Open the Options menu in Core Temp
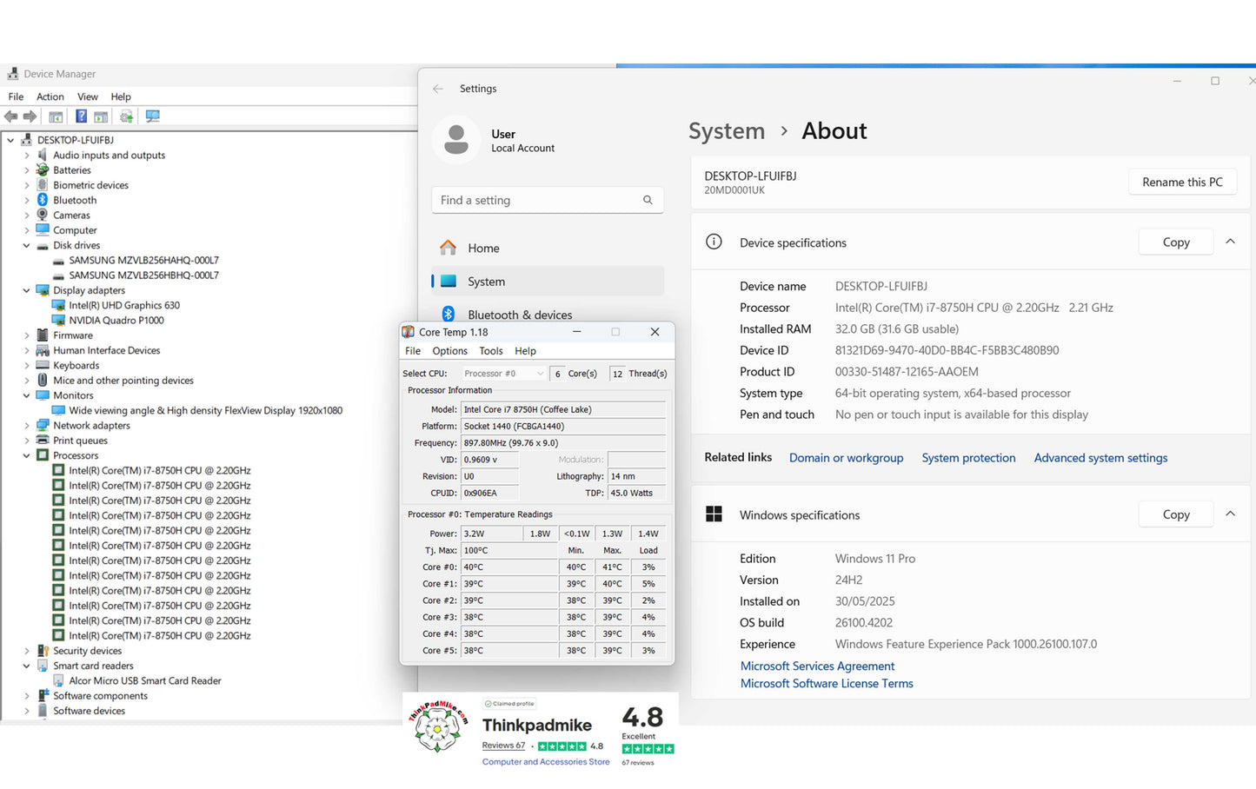This screenshot has height=789, width=1256. (x=449, y=351)
